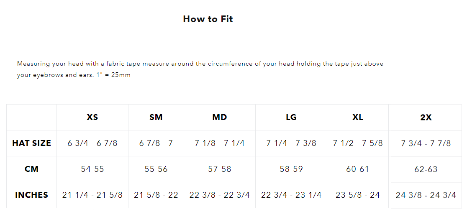This screenshot has width=467, height=222.
Task: Click the MD column header
Action: (220, 117)
